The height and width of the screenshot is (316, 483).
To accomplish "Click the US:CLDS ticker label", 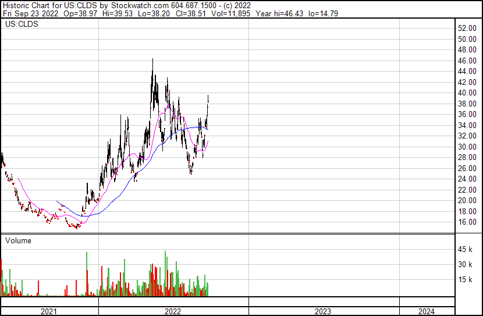I will [22, 24].
